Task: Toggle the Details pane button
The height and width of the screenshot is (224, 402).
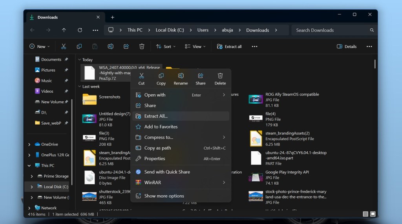Action: [x=347, y=46]
